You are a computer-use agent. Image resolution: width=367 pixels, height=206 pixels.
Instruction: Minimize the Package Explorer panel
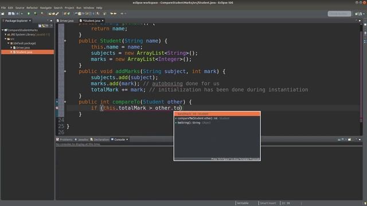pyautogui.click(x=48, y=21)
